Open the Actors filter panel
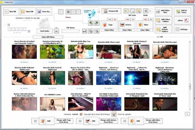 [x=127, y=25]
